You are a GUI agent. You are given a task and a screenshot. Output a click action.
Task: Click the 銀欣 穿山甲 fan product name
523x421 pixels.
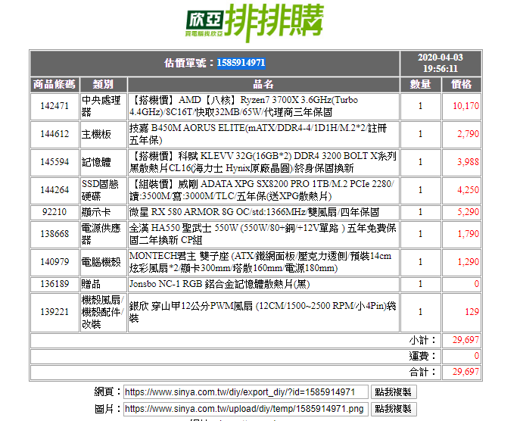click(263, 312)
